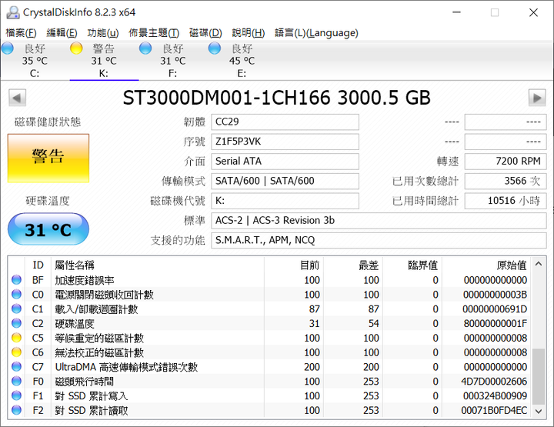Click the ID column header
Screen dimensions: 554x427
point(38,265)
